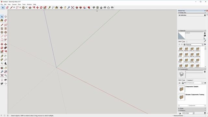Activate the Walk tool footprints icon
The width and height of the screenshot is (208, 117).
(x=2, y=84)
